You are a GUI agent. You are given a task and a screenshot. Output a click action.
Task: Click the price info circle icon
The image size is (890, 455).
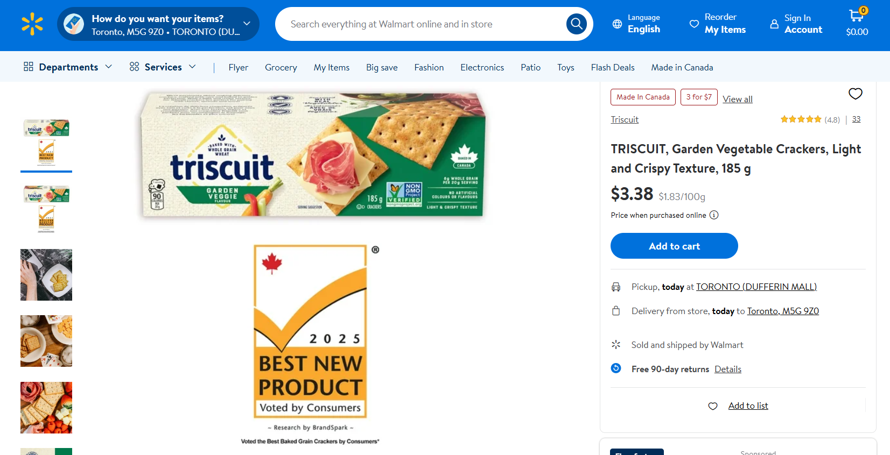714,215
